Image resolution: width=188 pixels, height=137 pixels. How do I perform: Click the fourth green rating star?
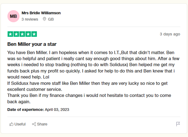pyautogui.click(x=28, y=34)
